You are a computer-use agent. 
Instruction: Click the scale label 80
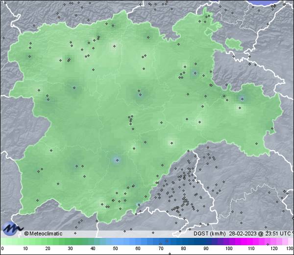(183, 249)
